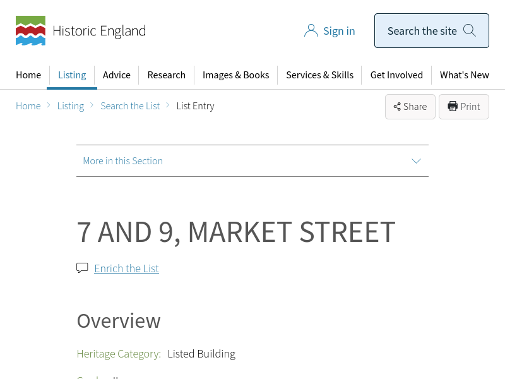Click the chevron arrow in section dropdown
Screen dimensions: 505x379
[x=416, y=161]
